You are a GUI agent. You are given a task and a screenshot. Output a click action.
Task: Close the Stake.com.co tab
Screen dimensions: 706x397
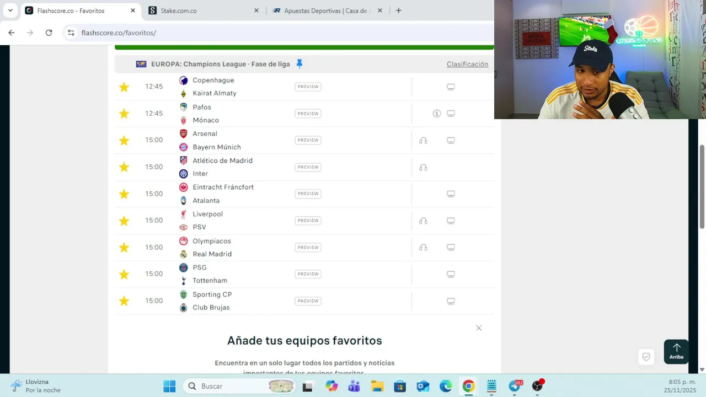click(256, 10)
